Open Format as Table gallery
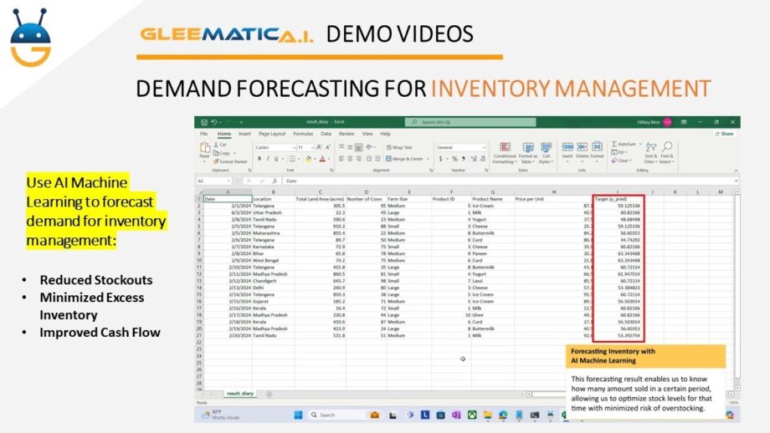Image resolution: width=770 pixels, height=433 pixels. tap(528, 153)
